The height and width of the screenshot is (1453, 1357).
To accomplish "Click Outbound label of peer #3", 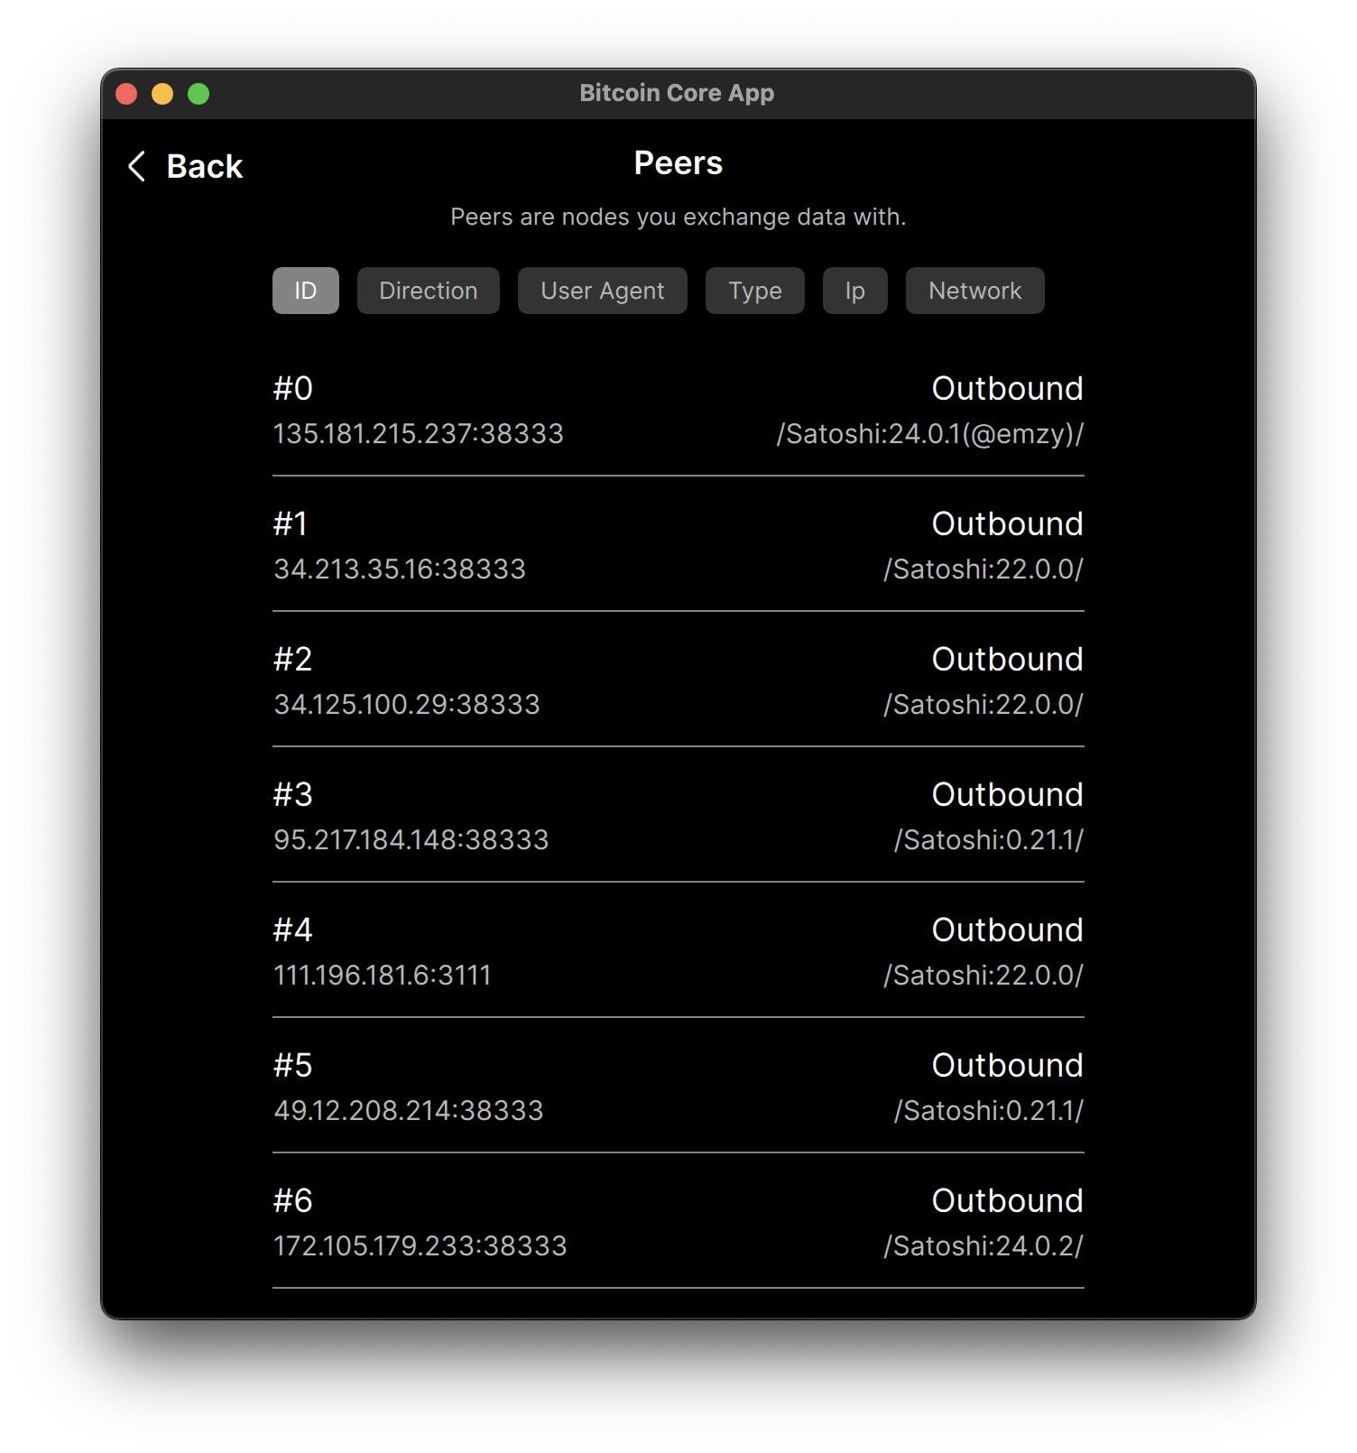I will pyautogui.click(x=1008, y=795).
